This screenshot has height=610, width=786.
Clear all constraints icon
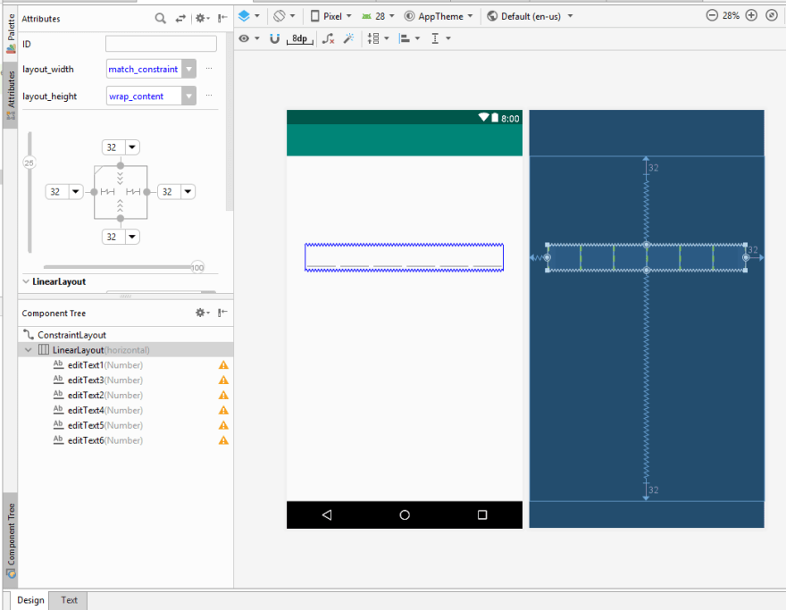coord(329,38)
